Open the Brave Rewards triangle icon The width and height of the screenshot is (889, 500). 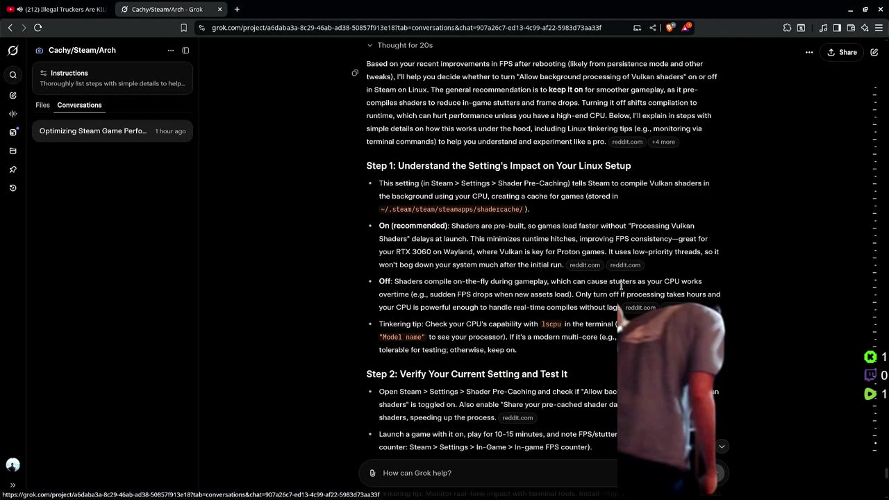tap(686, 27)
